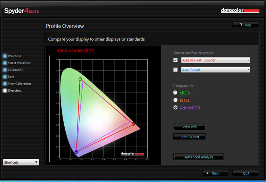Go to View Calibration step
The height and width of the screenshot is (182, 266).
click(19, 84)
